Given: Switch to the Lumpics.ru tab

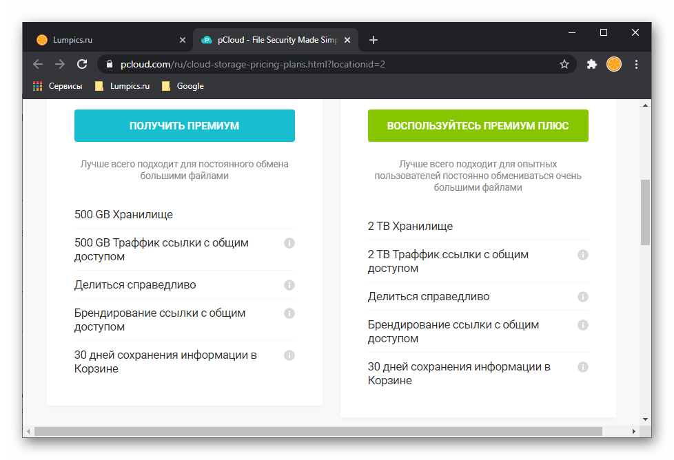Looking at the screenshot, I should [x=110, y=40].
